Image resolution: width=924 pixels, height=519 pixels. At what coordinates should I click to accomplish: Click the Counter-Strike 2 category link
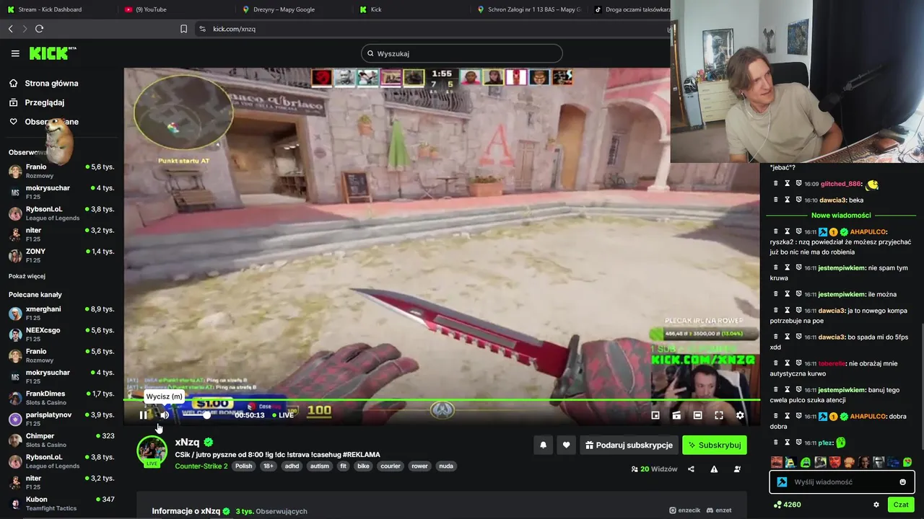point(201,466)
